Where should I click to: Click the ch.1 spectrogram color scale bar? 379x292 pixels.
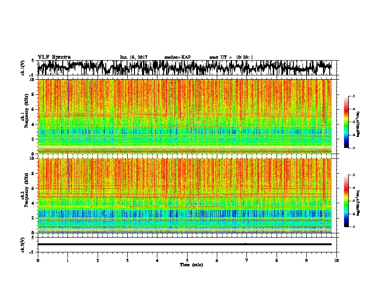pyautogui.click(x=346, y=122)
